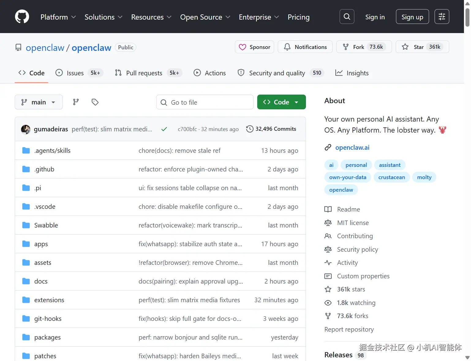Click the commit history clock icon
The height and width of the screenshot is (361, 471).
point(250,129)
